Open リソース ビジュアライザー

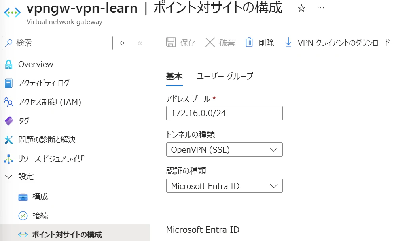pyautogui.click(x=54, y=159)
